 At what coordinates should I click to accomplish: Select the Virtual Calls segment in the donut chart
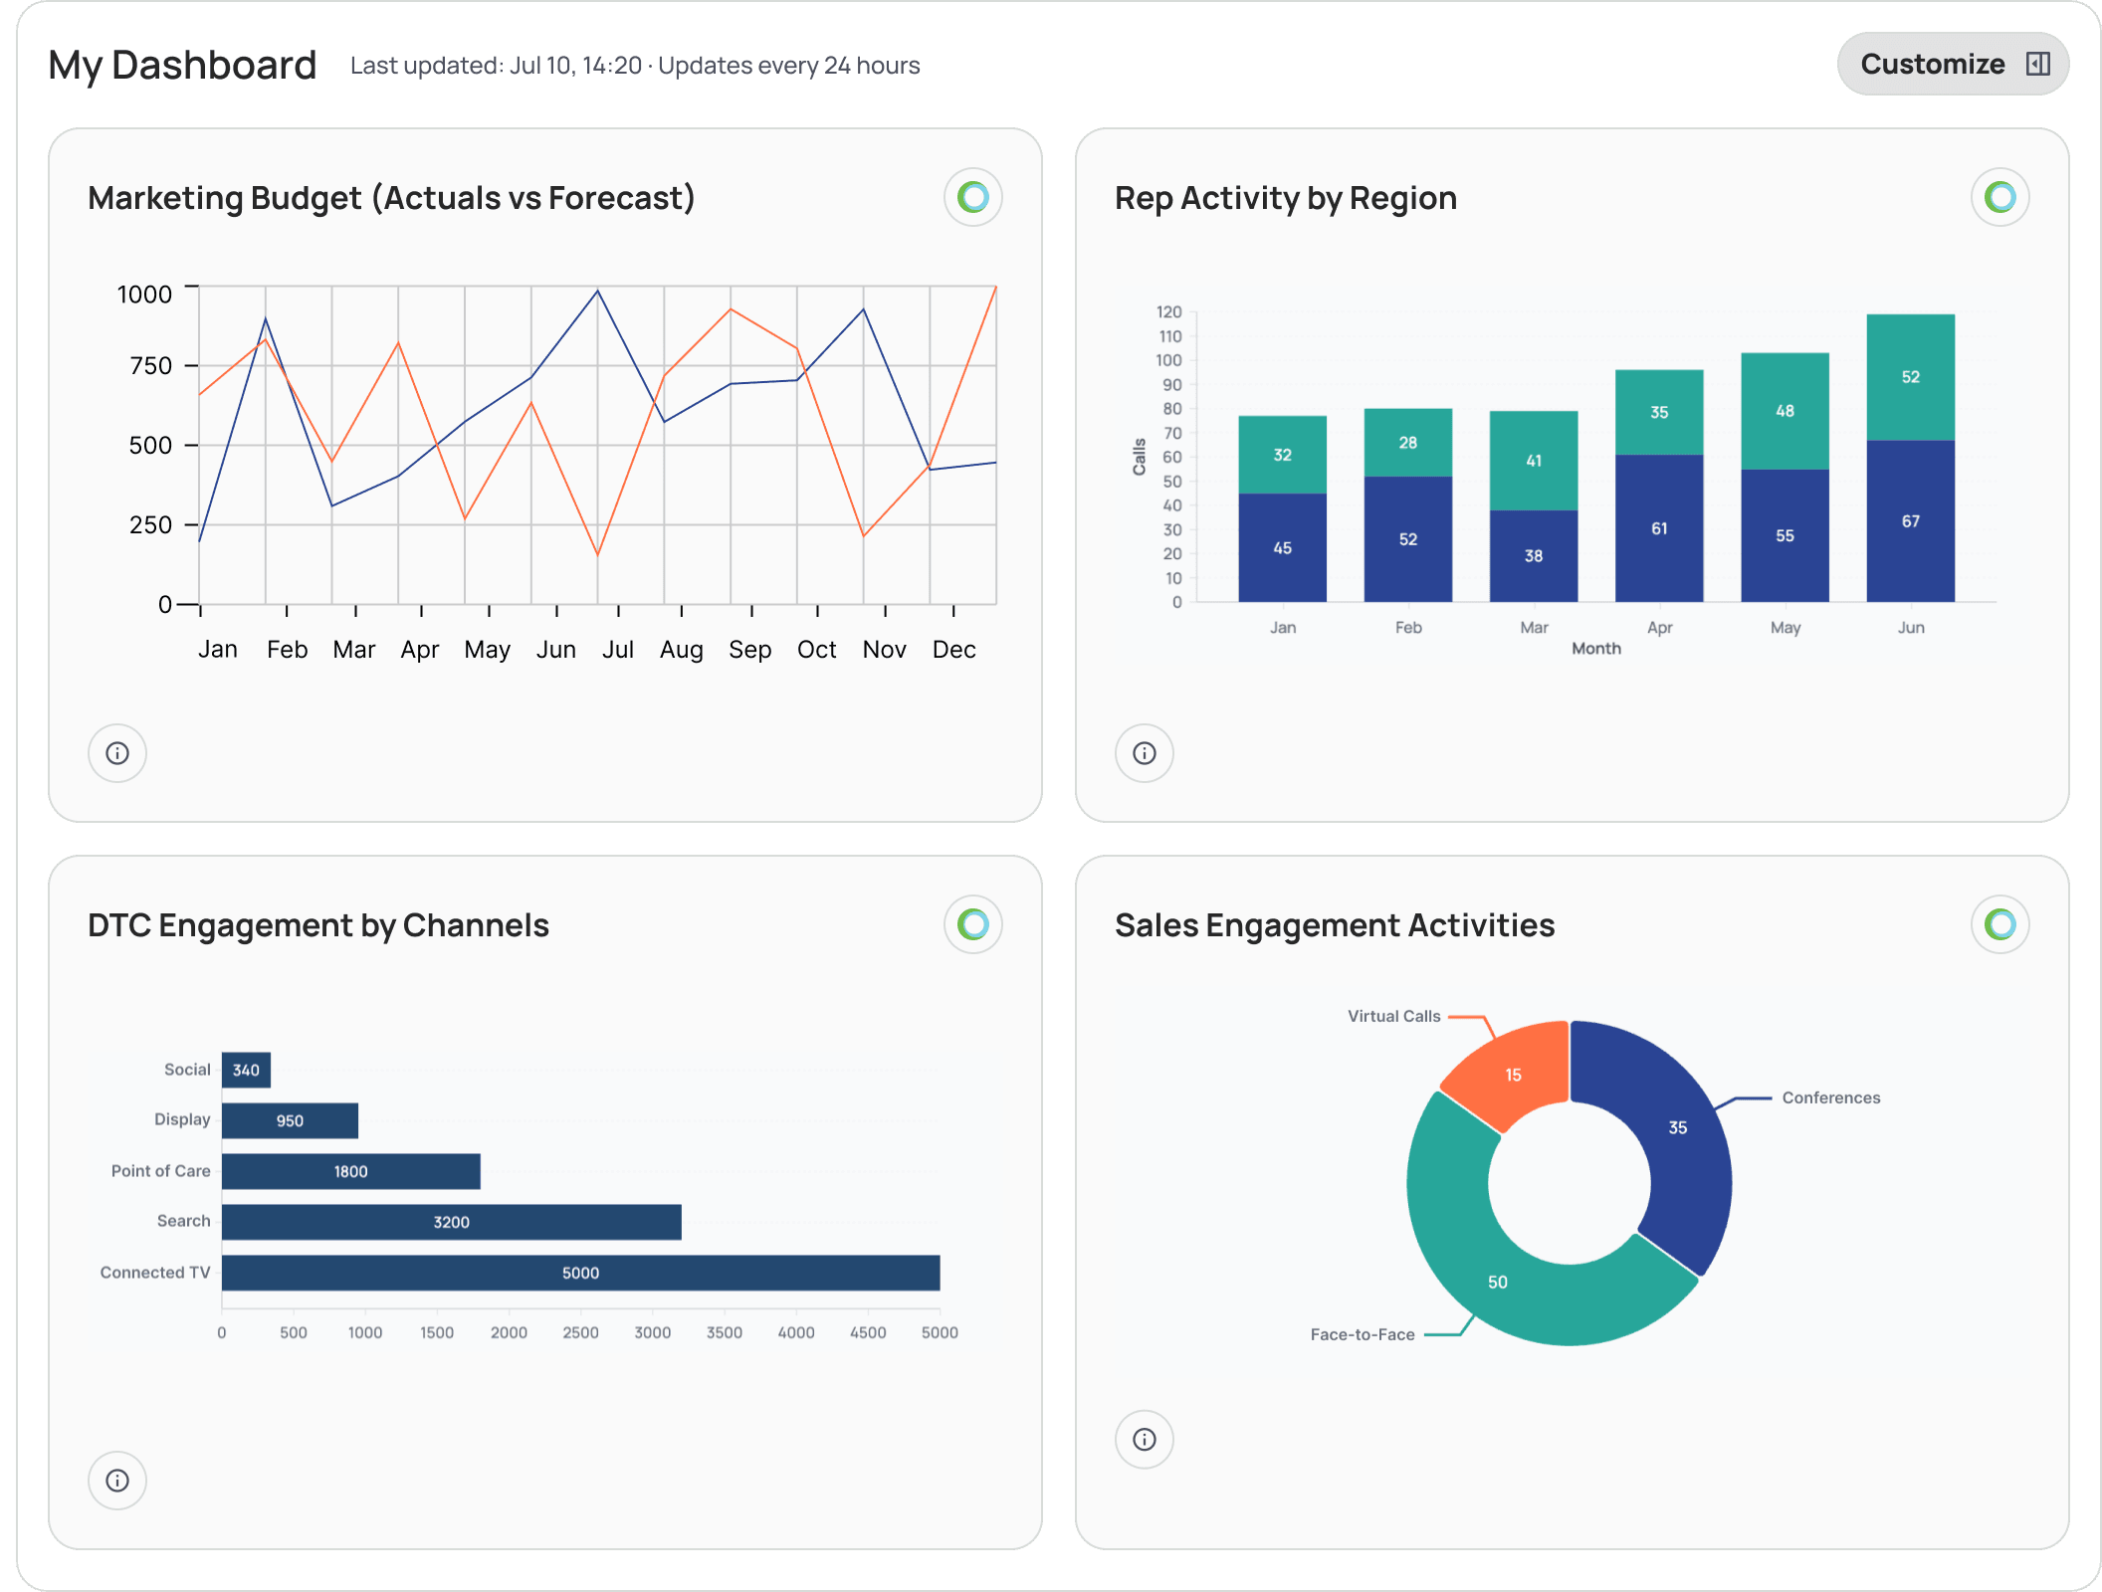[1513, 1075]
